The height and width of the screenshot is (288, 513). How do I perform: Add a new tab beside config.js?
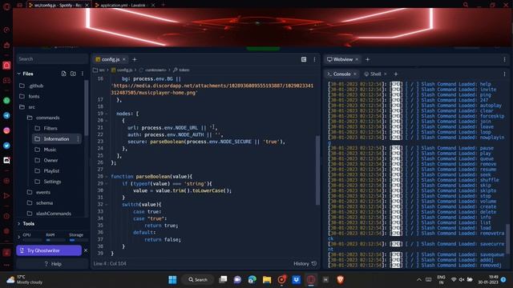pyautogui.click(x=135, y=59)
